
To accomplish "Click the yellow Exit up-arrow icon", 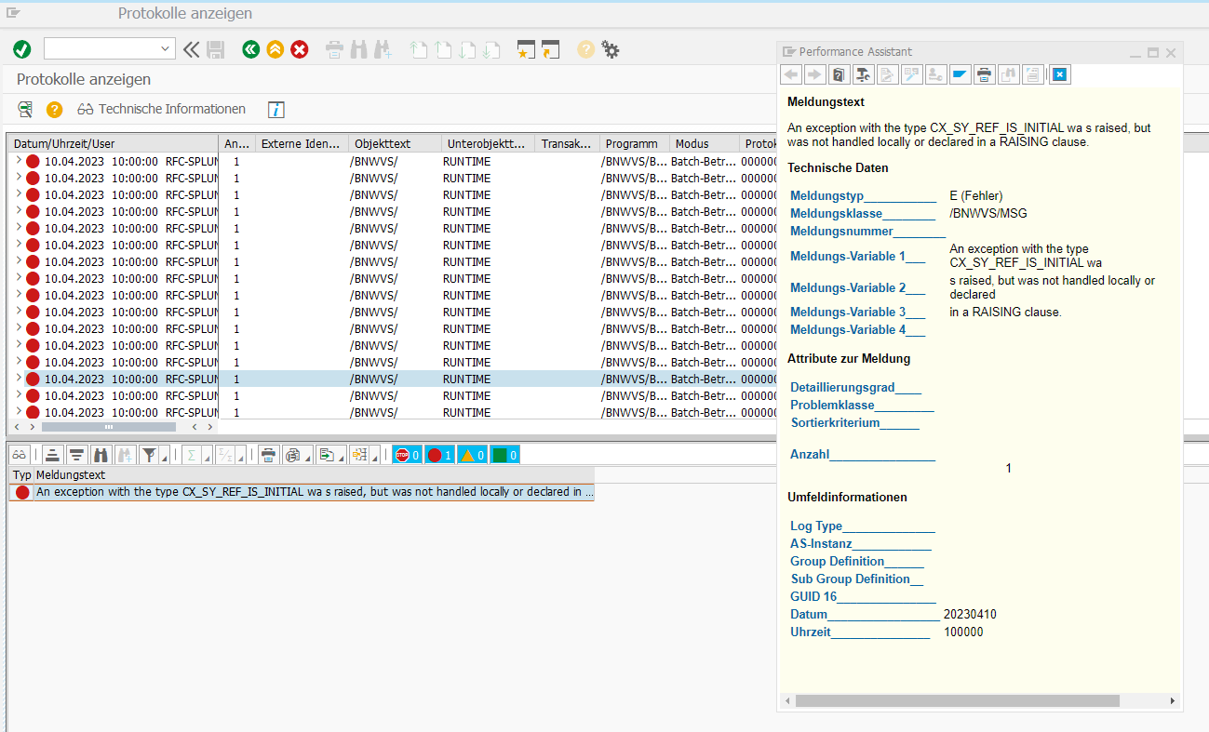I will tap(275, 49).
